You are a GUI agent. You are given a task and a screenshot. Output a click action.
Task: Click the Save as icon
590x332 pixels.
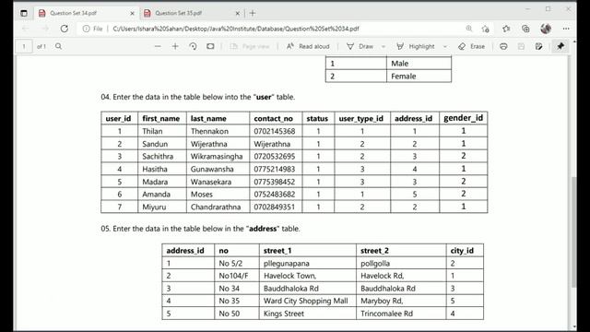click(x=538, y=46)
